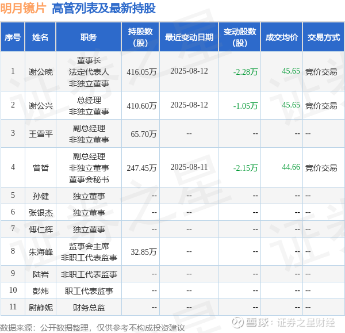Click the 明月镜片 company title
This screenshot has height=333, width=345.
point(23,9)
